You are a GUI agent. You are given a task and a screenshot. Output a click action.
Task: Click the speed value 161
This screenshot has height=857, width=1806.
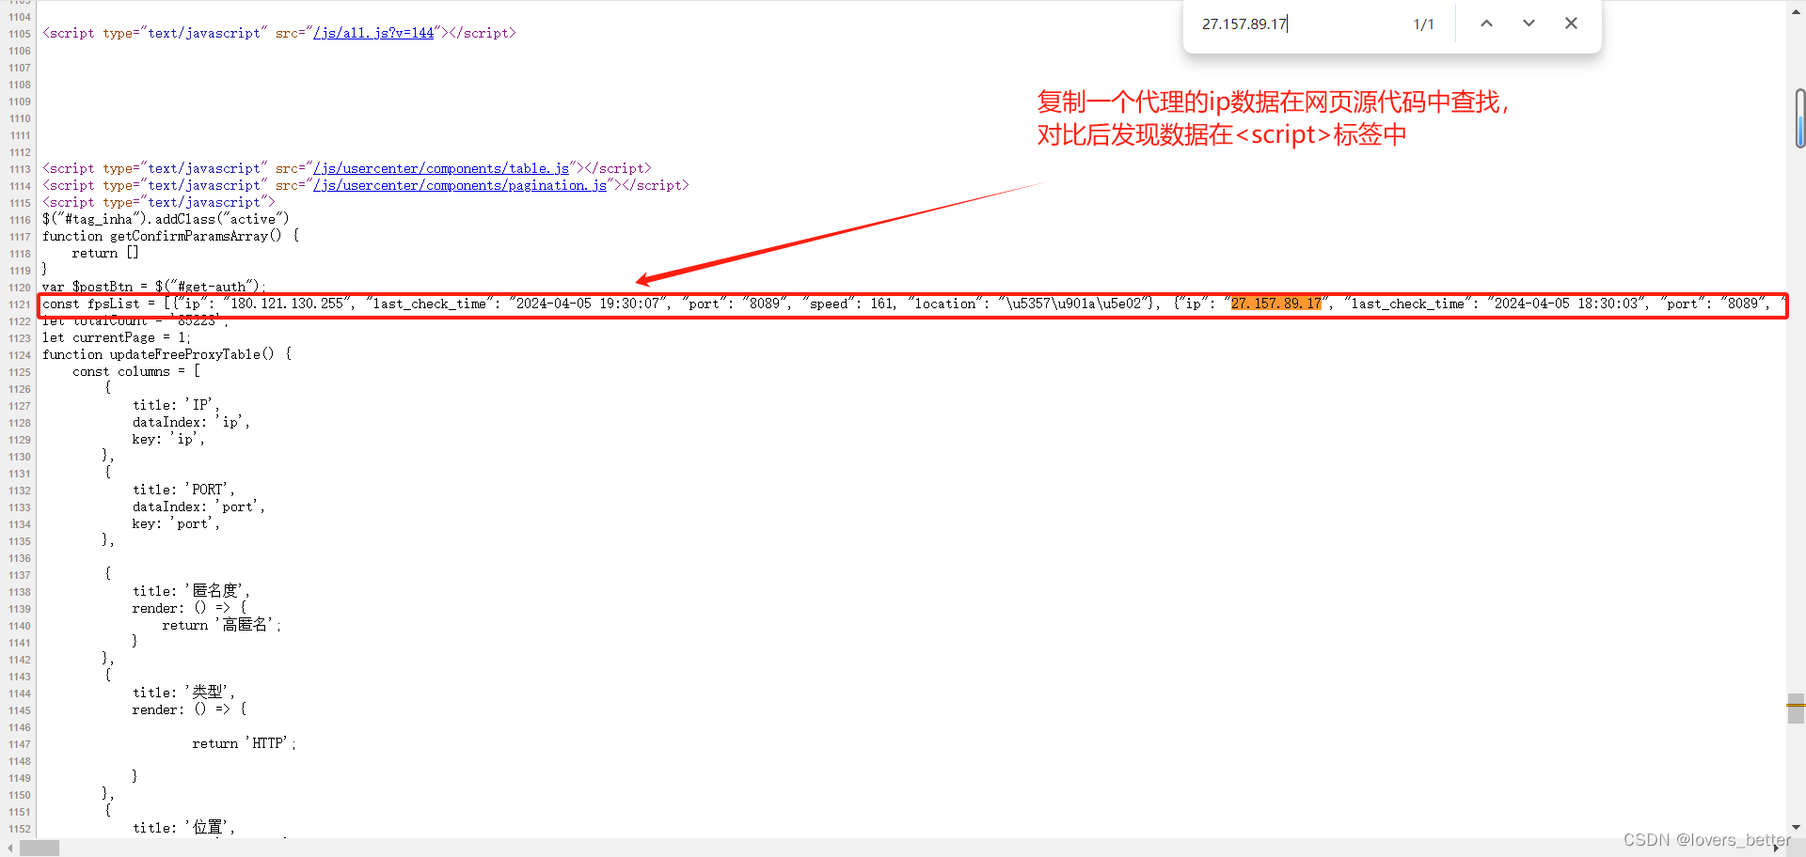click(881, 304)
